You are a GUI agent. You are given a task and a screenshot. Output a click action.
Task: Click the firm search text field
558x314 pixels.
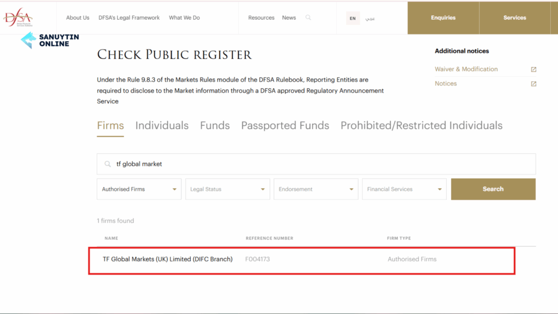coord(317,164)
